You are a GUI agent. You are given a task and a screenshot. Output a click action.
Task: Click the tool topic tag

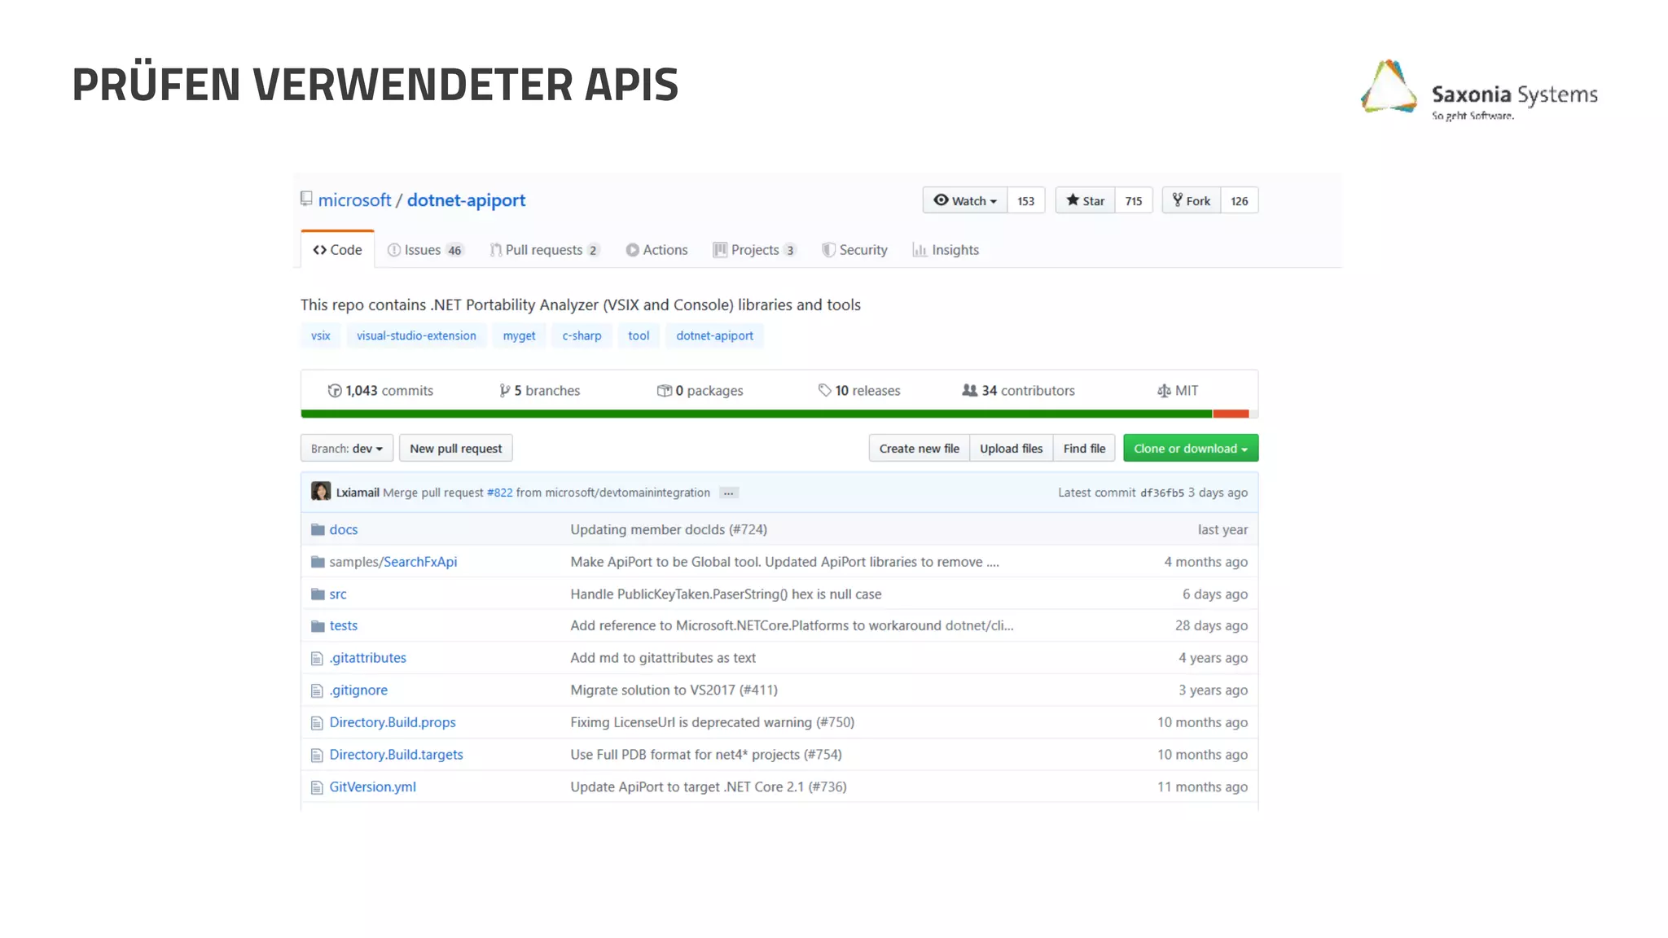click(639, 335)
